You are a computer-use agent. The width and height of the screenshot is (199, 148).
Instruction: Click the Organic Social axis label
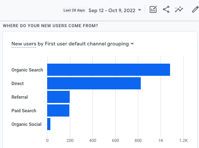26,124
